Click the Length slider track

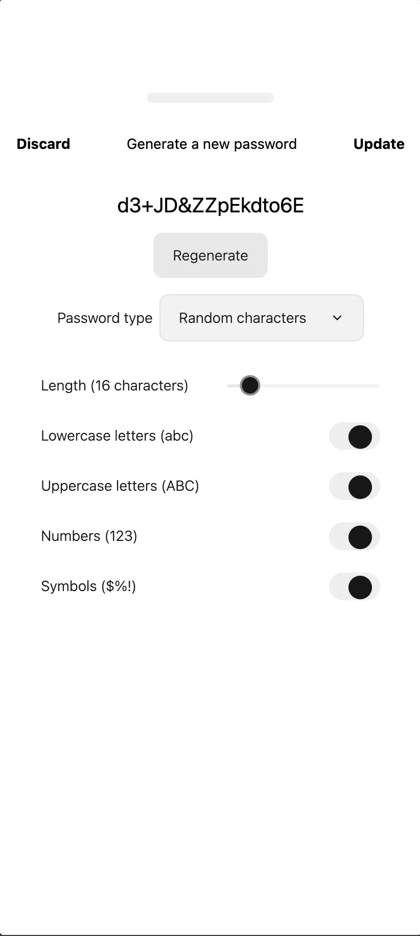304,385
